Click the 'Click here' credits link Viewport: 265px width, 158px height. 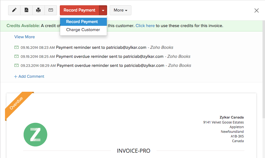tap(145, 26)
